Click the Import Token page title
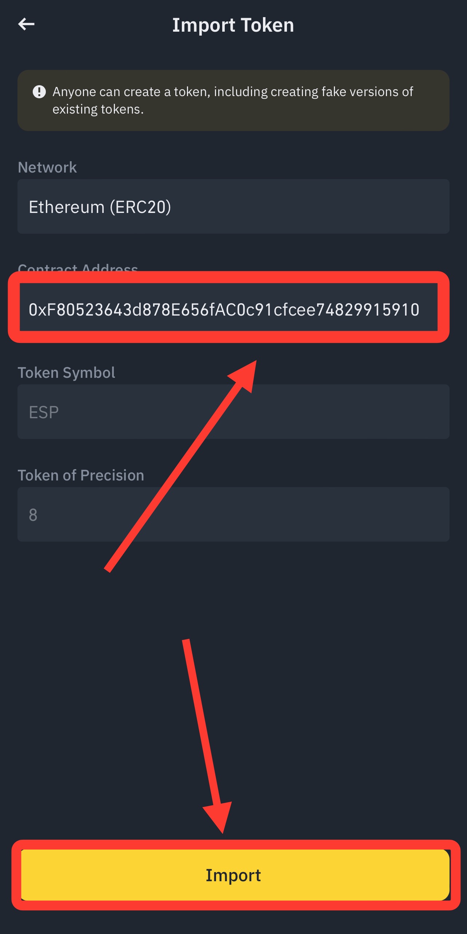The width and height of the screenshot is (467, 934). click(x=233, y=25)
